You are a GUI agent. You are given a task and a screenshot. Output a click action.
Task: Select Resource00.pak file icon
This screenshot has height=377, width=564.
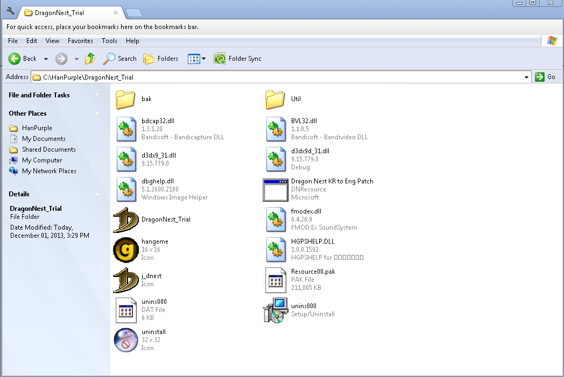276,280
